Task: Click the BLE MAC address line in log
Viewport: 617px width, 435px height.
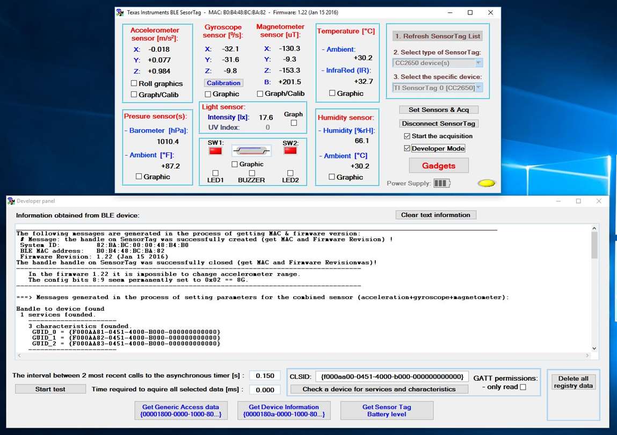Action: [x=92, y=251]
